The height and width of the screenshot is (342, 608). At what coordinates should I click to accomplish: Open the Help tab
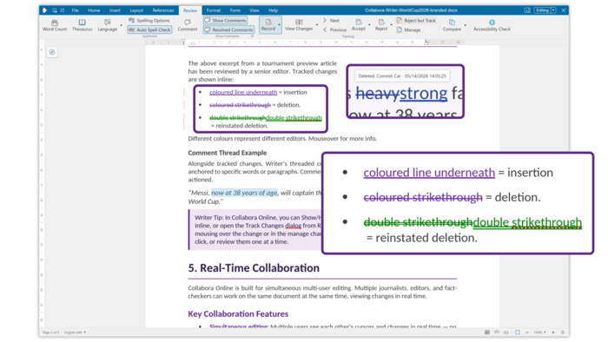coord(273,10)
